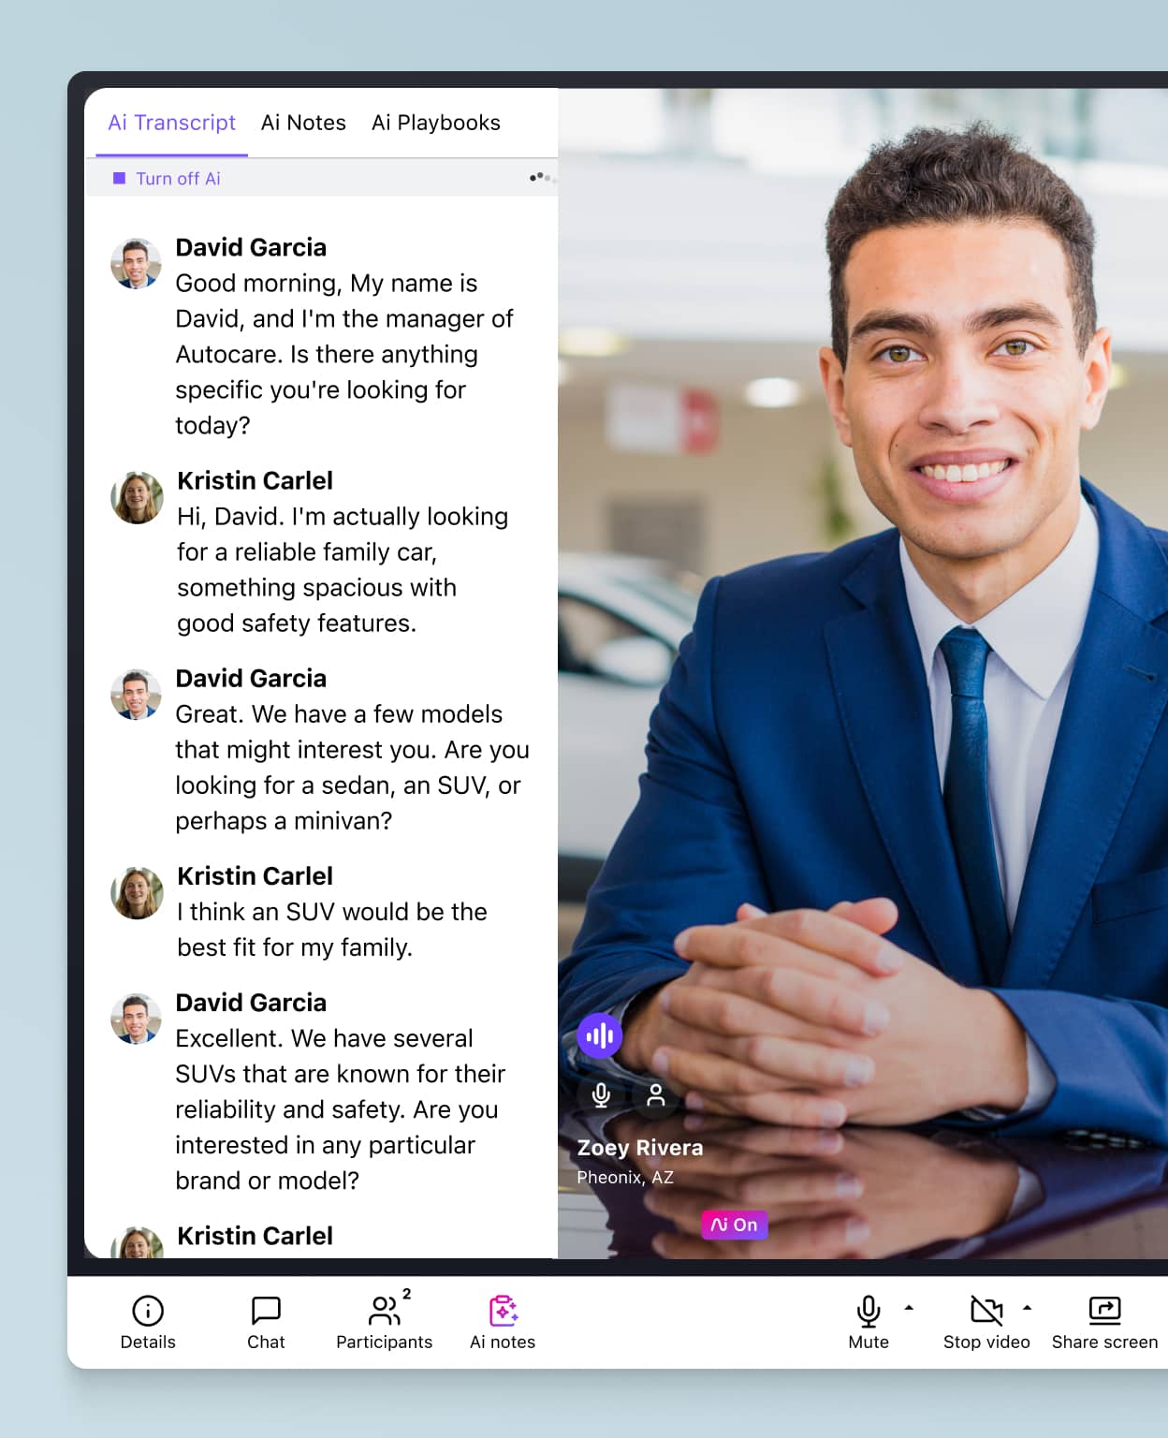Expand the arrow next to Mute
This screenshot has width=1168, height=1438.
tap(909, 1308)
